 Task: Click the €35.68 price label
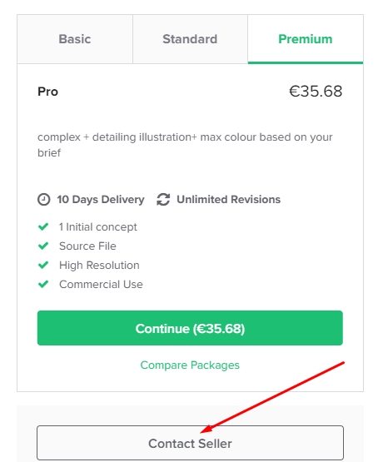pyautogui.click(x=316, y=91)
